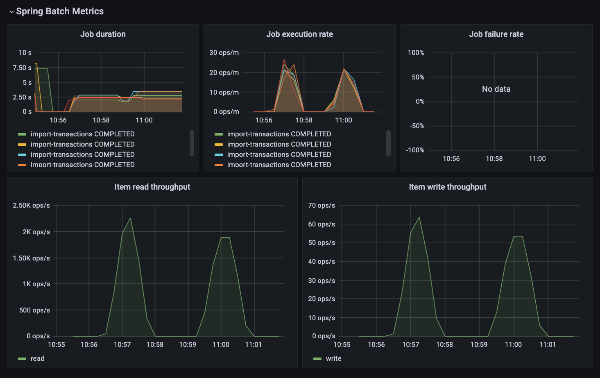Image resolution: width=600 pixels, height=378 pixels.
Task: Click the 10:57 time label in Item read throughput
Action: pos(122,344)
